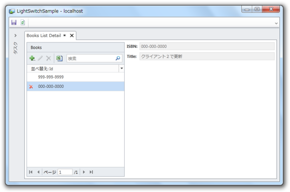Image resolution: width=290 pixels, height=192 pixels.
Task: Click the Save disk icon in toolbar
Action: tap(14, 23)
